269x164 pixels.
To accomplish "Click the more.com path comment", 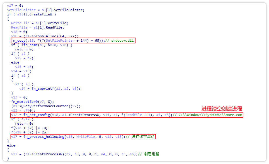I will [208, 115].
